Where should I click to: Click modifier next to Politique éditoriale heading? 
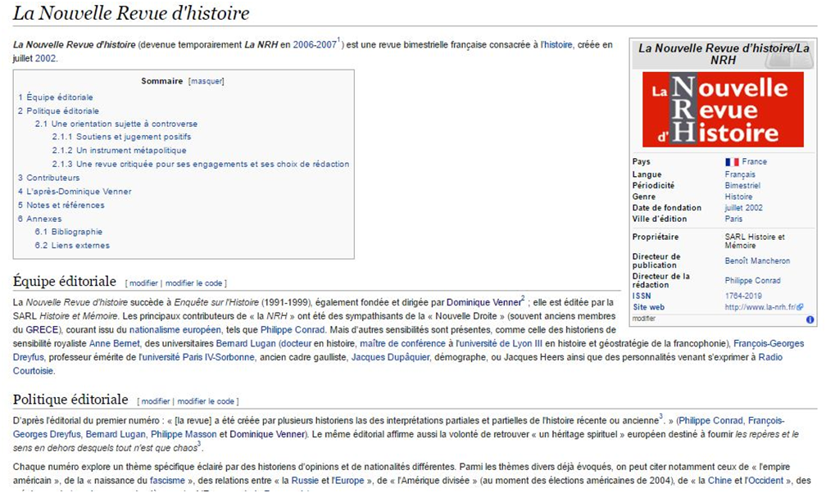156,401
